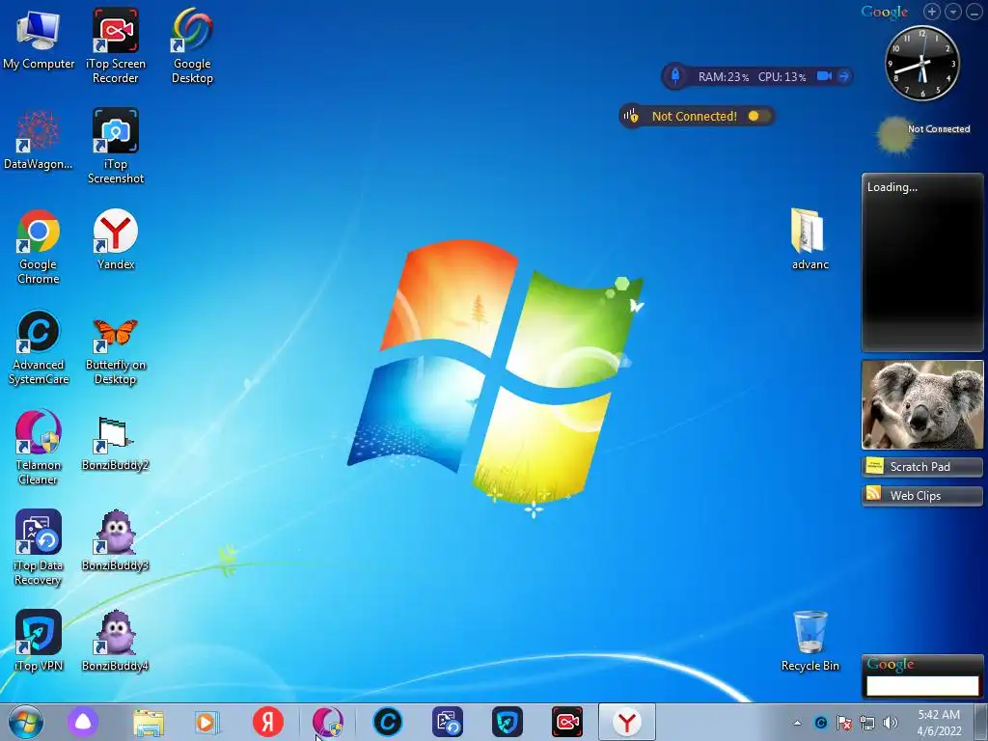Image resolution: width=988 pixels, height=741 pixels.
Task: Open the red Yandex Я taskbar icon
Action: coord(268,722)
